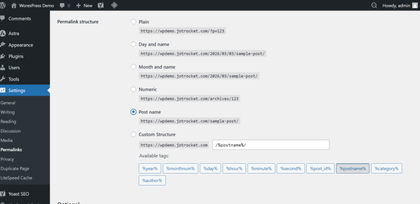The image size is (420, 204).
Task: Open Permalinks settings submenu
Action: [11, 150]
